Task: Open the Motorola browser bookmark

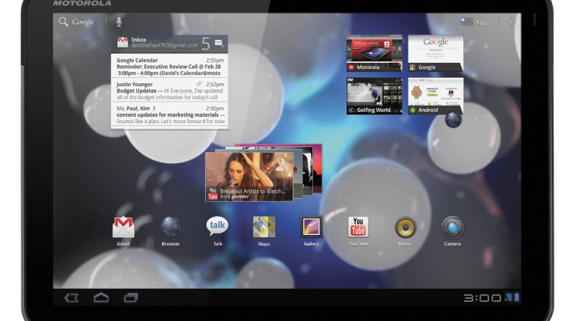Action: tap(374, 53)
